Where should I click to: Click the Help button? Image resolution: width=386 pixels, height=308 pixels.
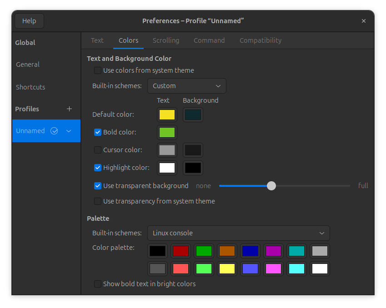29,21
